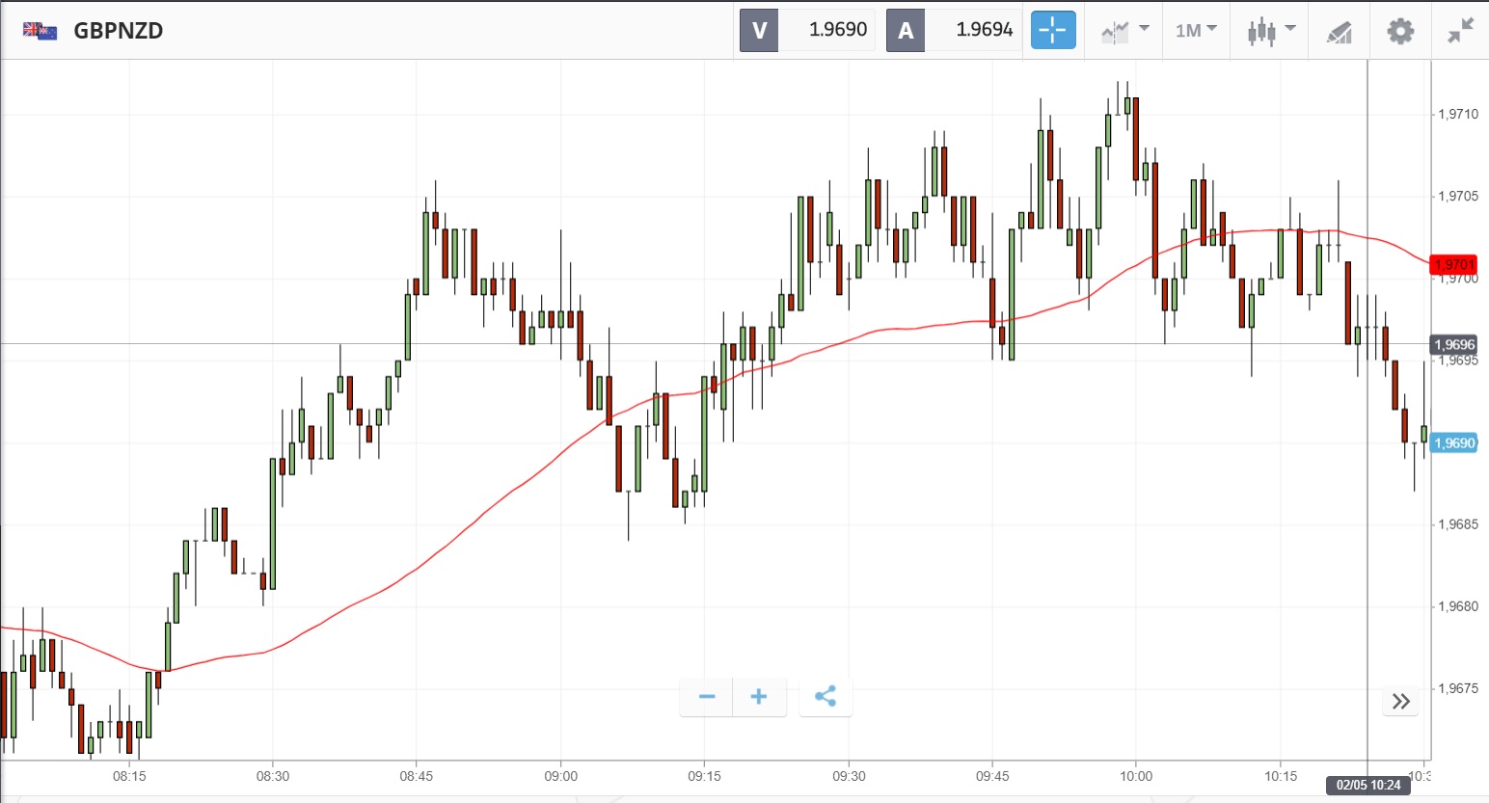This screenshot has height=803, width=1489.
Task: Click the red 1.9701 moving average label
Action: coord(1453,265)
